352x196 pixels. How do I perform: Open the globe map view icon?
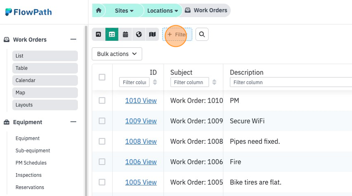pos(139,34)
